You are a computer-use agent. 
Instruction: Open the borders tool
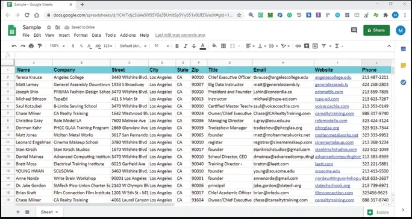click(x=223, y=46)
